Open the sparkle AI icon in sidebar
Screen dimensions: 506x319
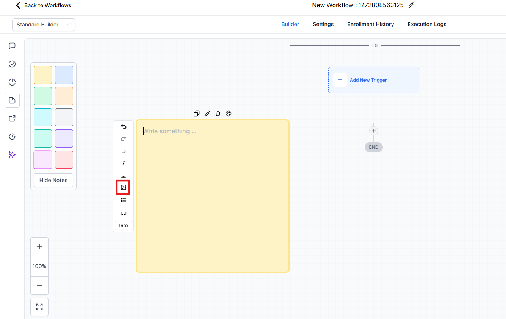[x=12, y=155]
